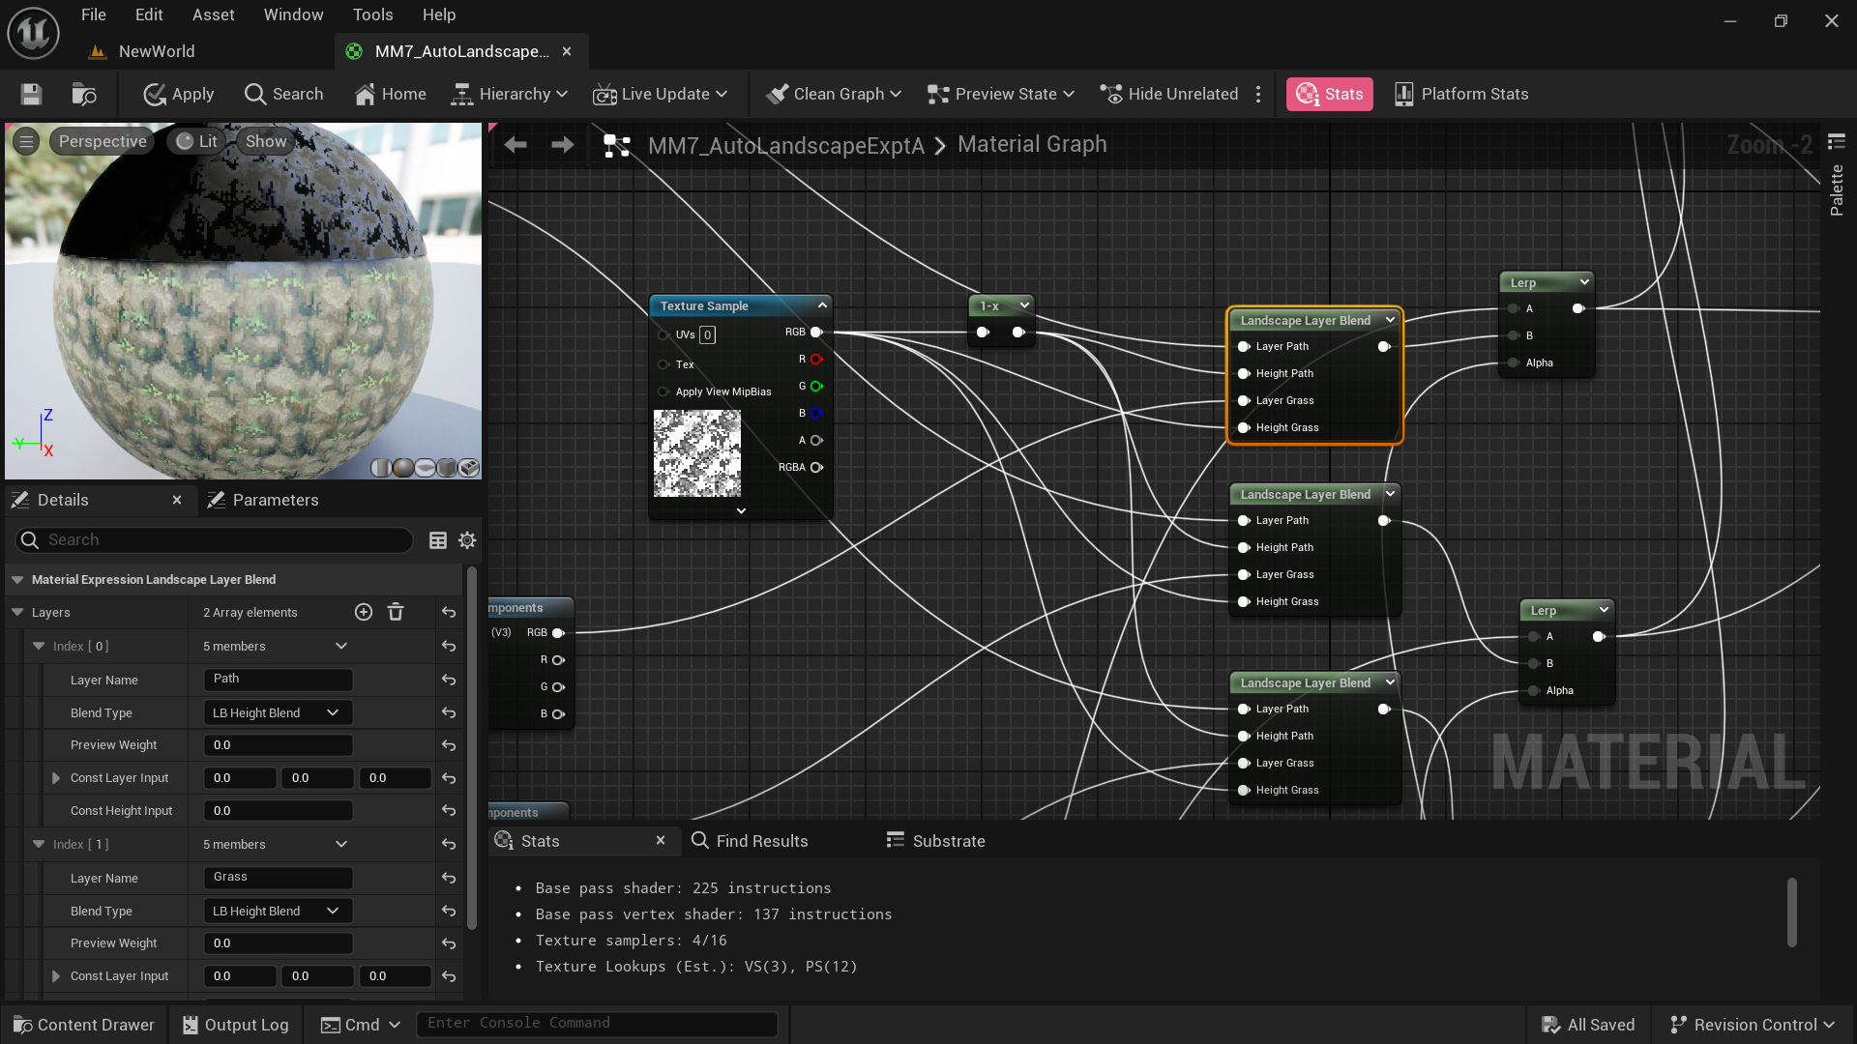Open viewport hamburger options menu
1857x1044 pixels.
(x=26, y=141)
